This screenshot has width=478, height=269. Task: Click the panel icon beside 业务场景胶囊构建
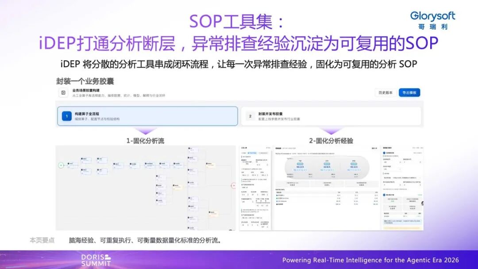pos(63,92)
